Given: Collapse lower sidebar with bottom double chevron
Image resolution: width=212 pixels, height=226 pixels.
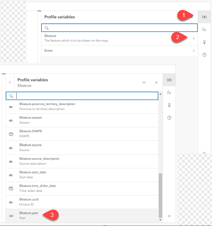Looking at the screenshot, I should [x=169, y=216].
